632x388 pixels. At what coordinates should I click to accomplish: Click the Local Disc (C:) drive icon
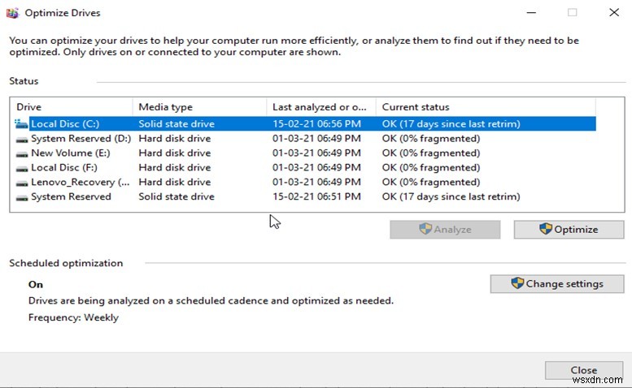pyautogui.click(x=21, y=124)
